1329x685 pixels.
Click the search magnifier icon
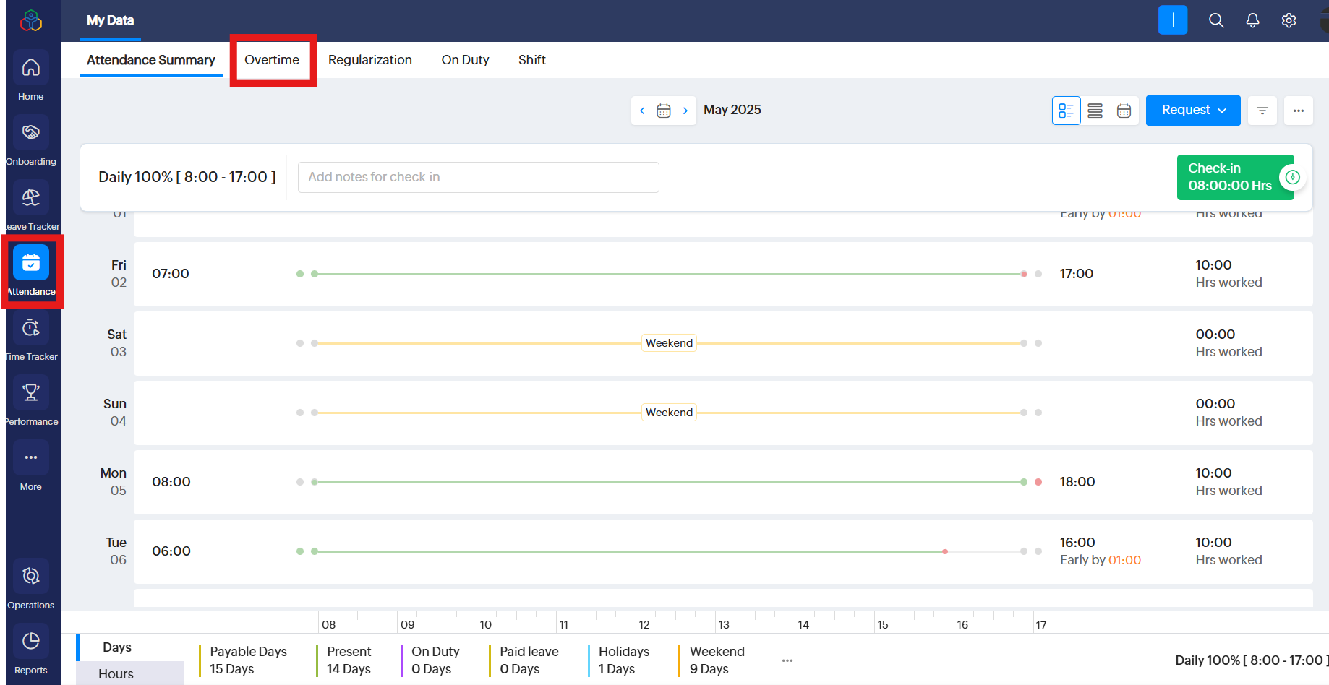point(1216,20)
